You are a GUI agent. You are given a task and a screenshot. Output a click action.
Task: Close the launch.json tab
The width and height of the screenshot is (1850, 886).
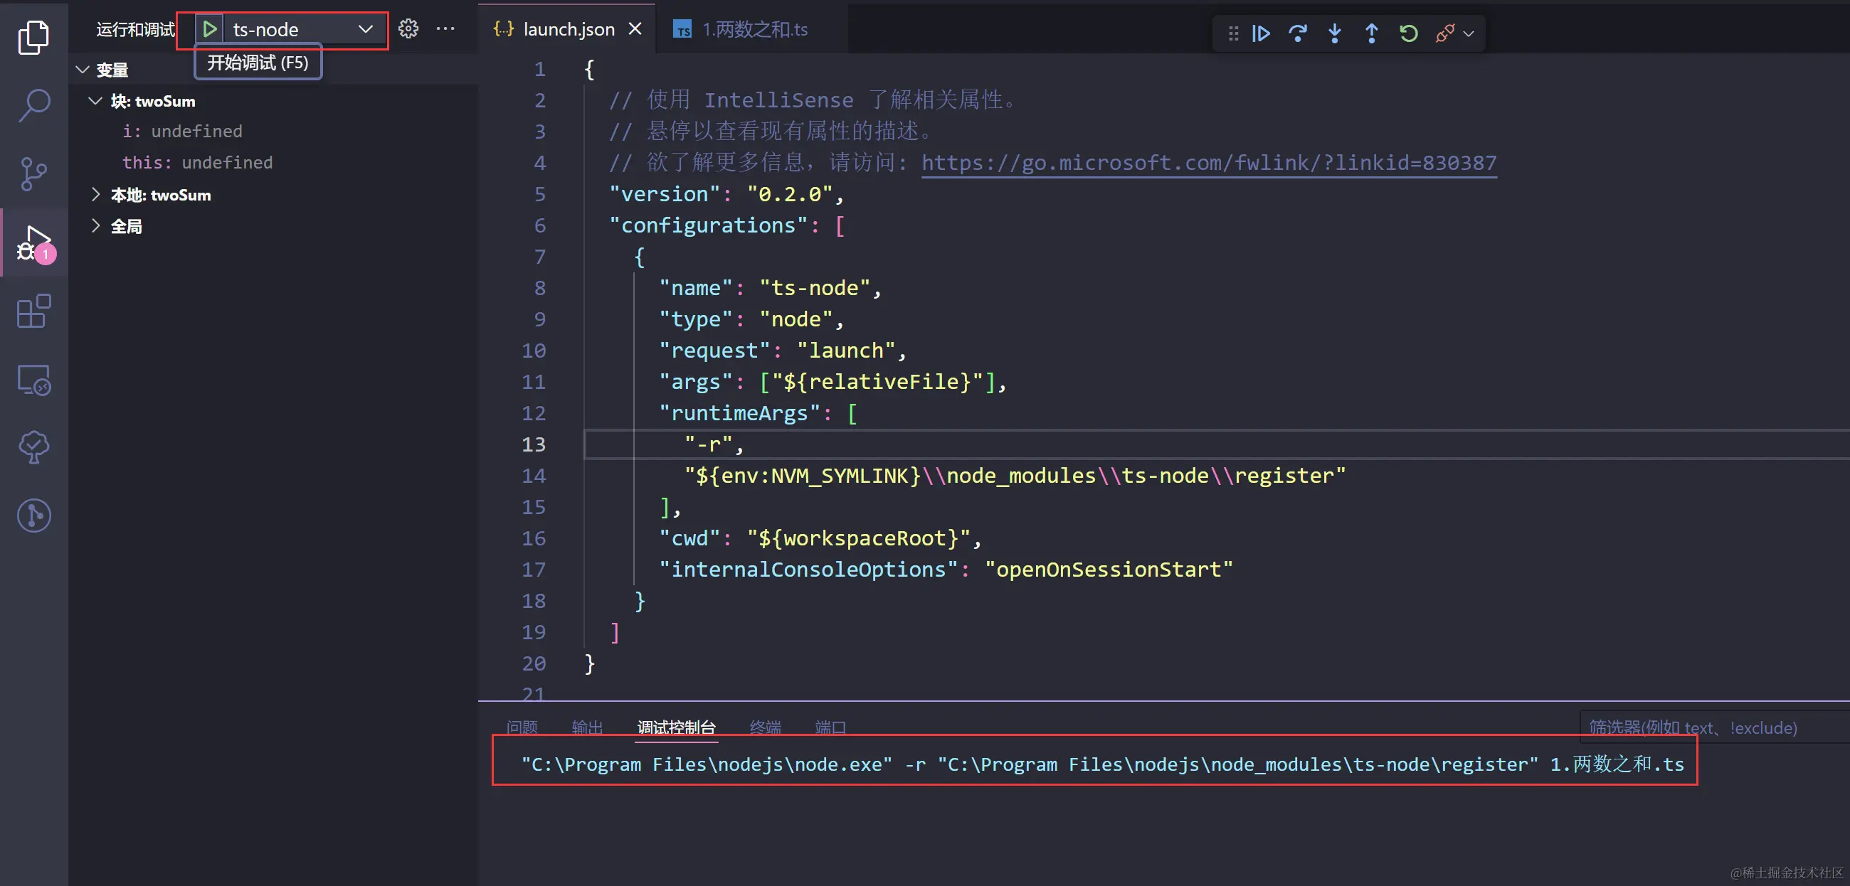[x=635, y=28]
